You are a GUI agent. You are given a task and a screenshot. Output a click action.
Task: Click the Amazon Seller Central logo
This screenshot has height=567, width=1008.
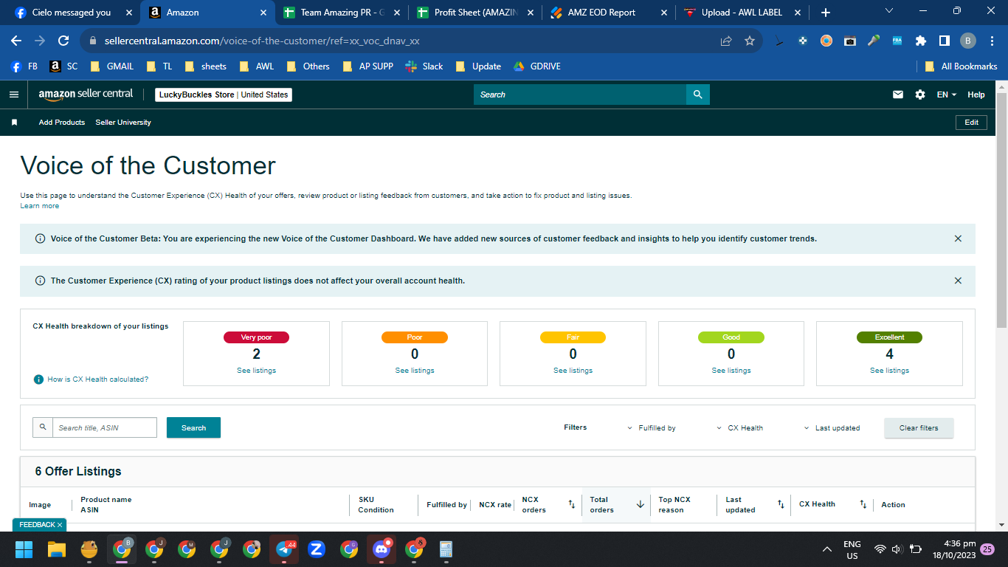(x=86, y=94)
